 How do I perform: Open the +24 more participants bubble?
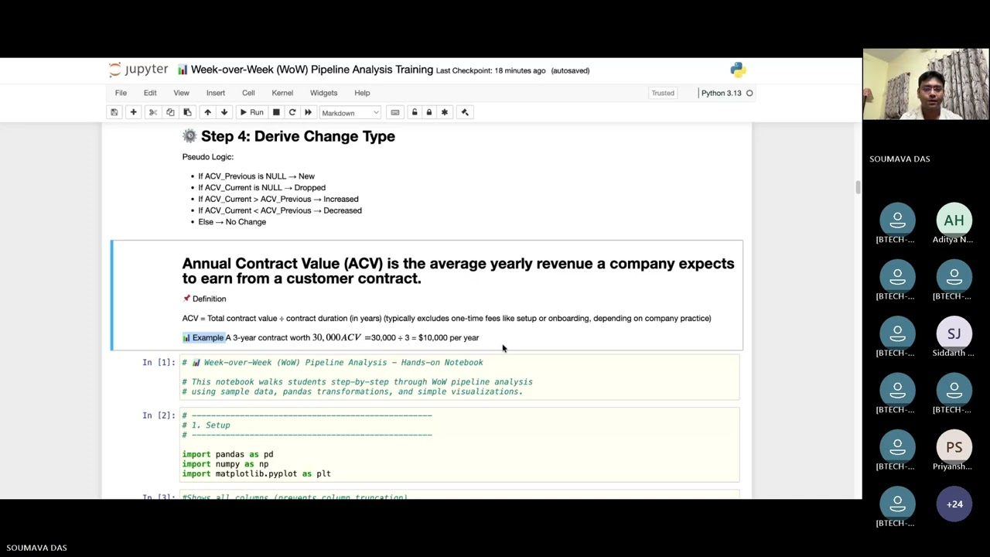click(x=954, y=504)
